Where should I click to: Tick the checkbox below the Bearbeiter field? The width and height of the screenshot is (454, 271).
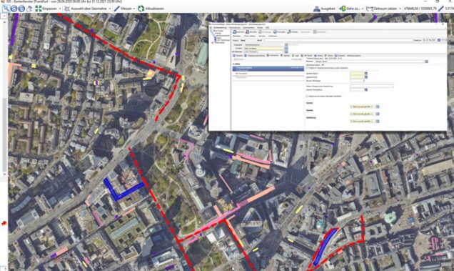308,68
